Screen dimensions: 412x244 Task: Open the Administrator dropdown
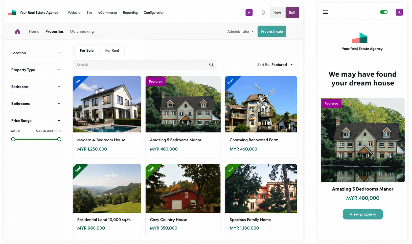point(240,31)
